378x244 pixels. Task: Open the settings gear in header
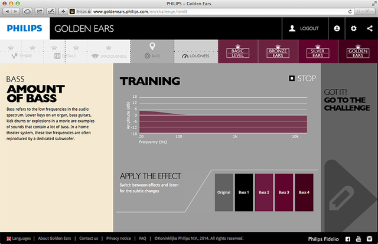[x=353, y=28]
